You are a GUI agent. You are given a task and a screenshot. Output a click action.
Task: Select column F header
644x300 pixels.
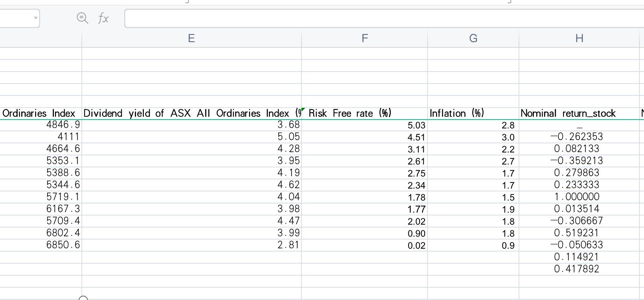(x=365, y=38)
